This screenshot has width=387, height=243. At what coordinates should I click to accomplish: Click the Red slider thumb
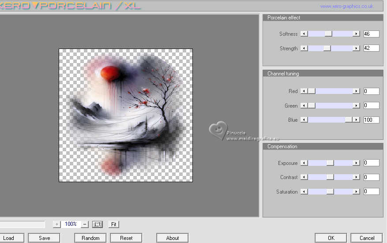coord(312,91)
